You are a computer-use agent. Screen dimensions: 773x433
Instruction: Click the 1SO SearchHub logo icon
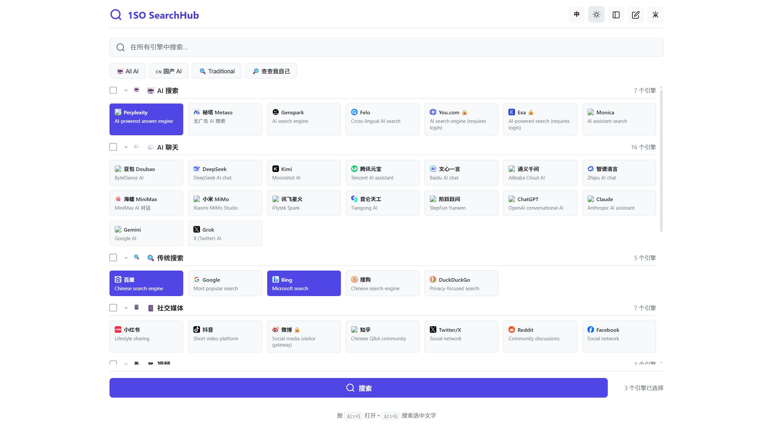[x=116, y=15]
